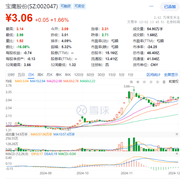184x179 pixels.
Task: Open the three-dot more options menu
Action: (x=151, y=6)
